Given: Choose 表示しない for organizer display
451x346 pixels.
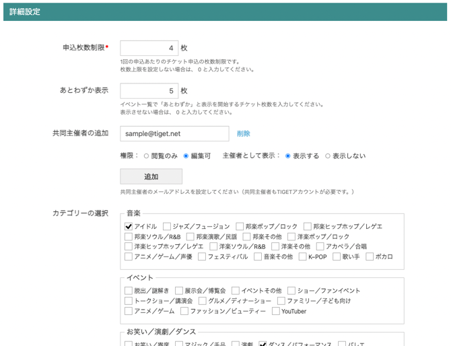Looking at the screenshot, I should pos(328,155).
